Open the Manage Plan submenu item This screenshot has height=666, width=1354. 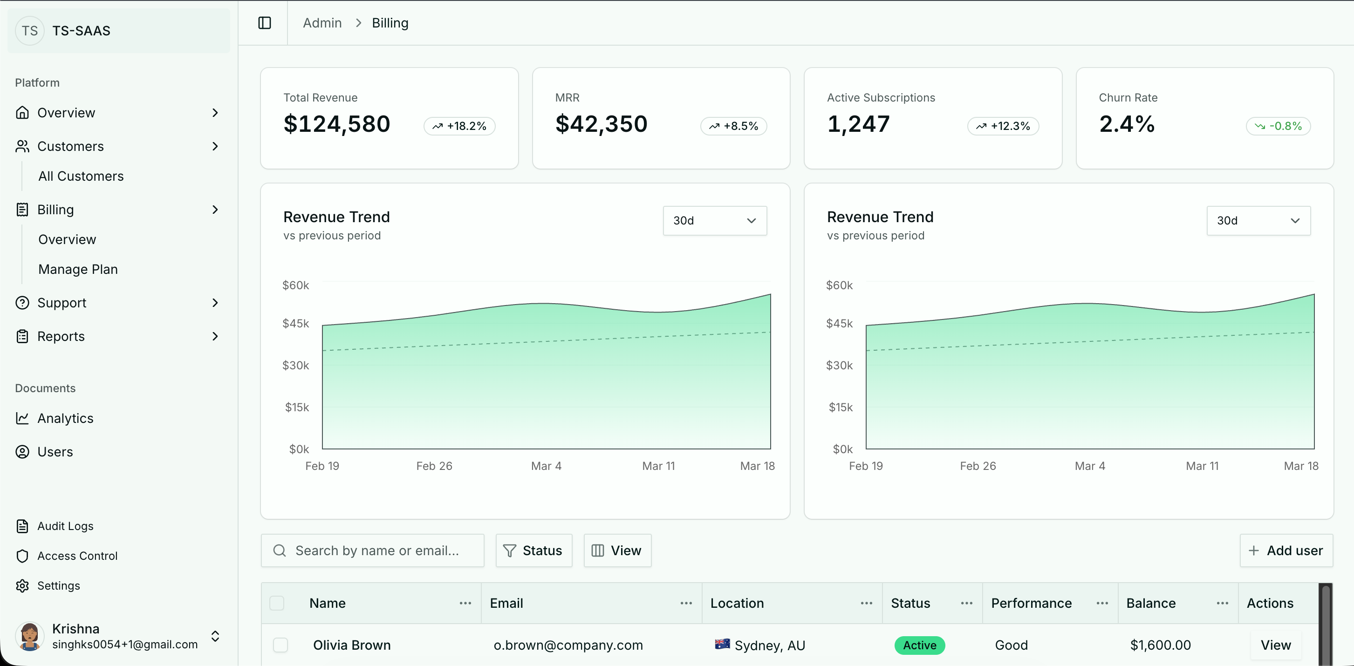[78, 269]
